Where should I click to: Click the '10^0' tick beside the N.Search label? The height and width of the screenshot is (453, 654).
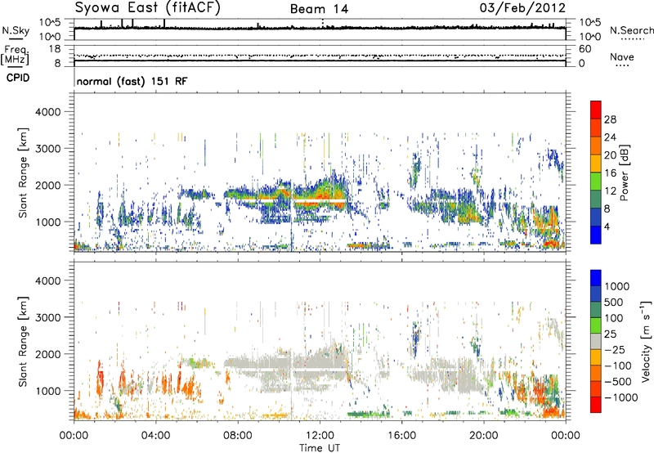(x=589, y=37)
